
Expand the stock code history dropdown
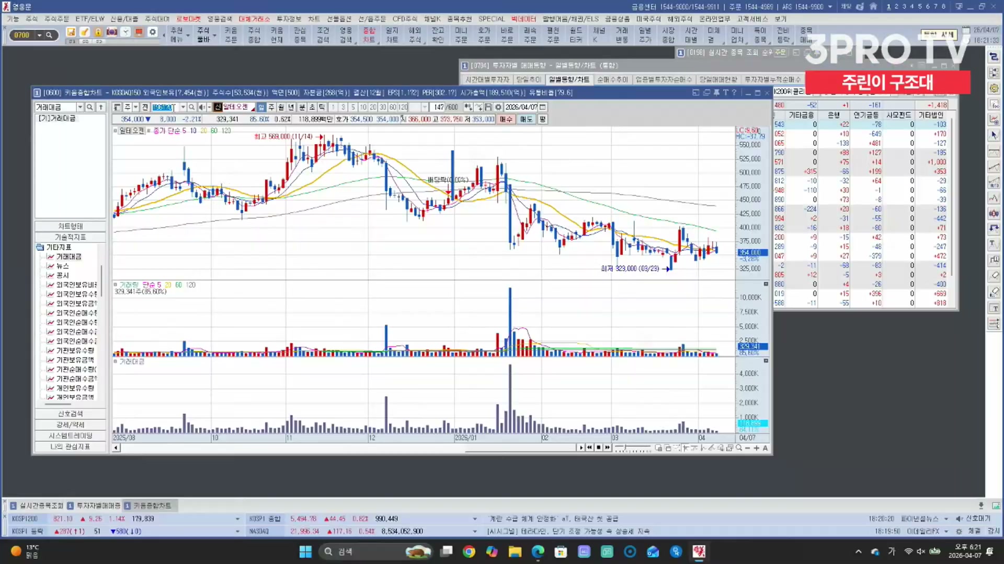183,107
